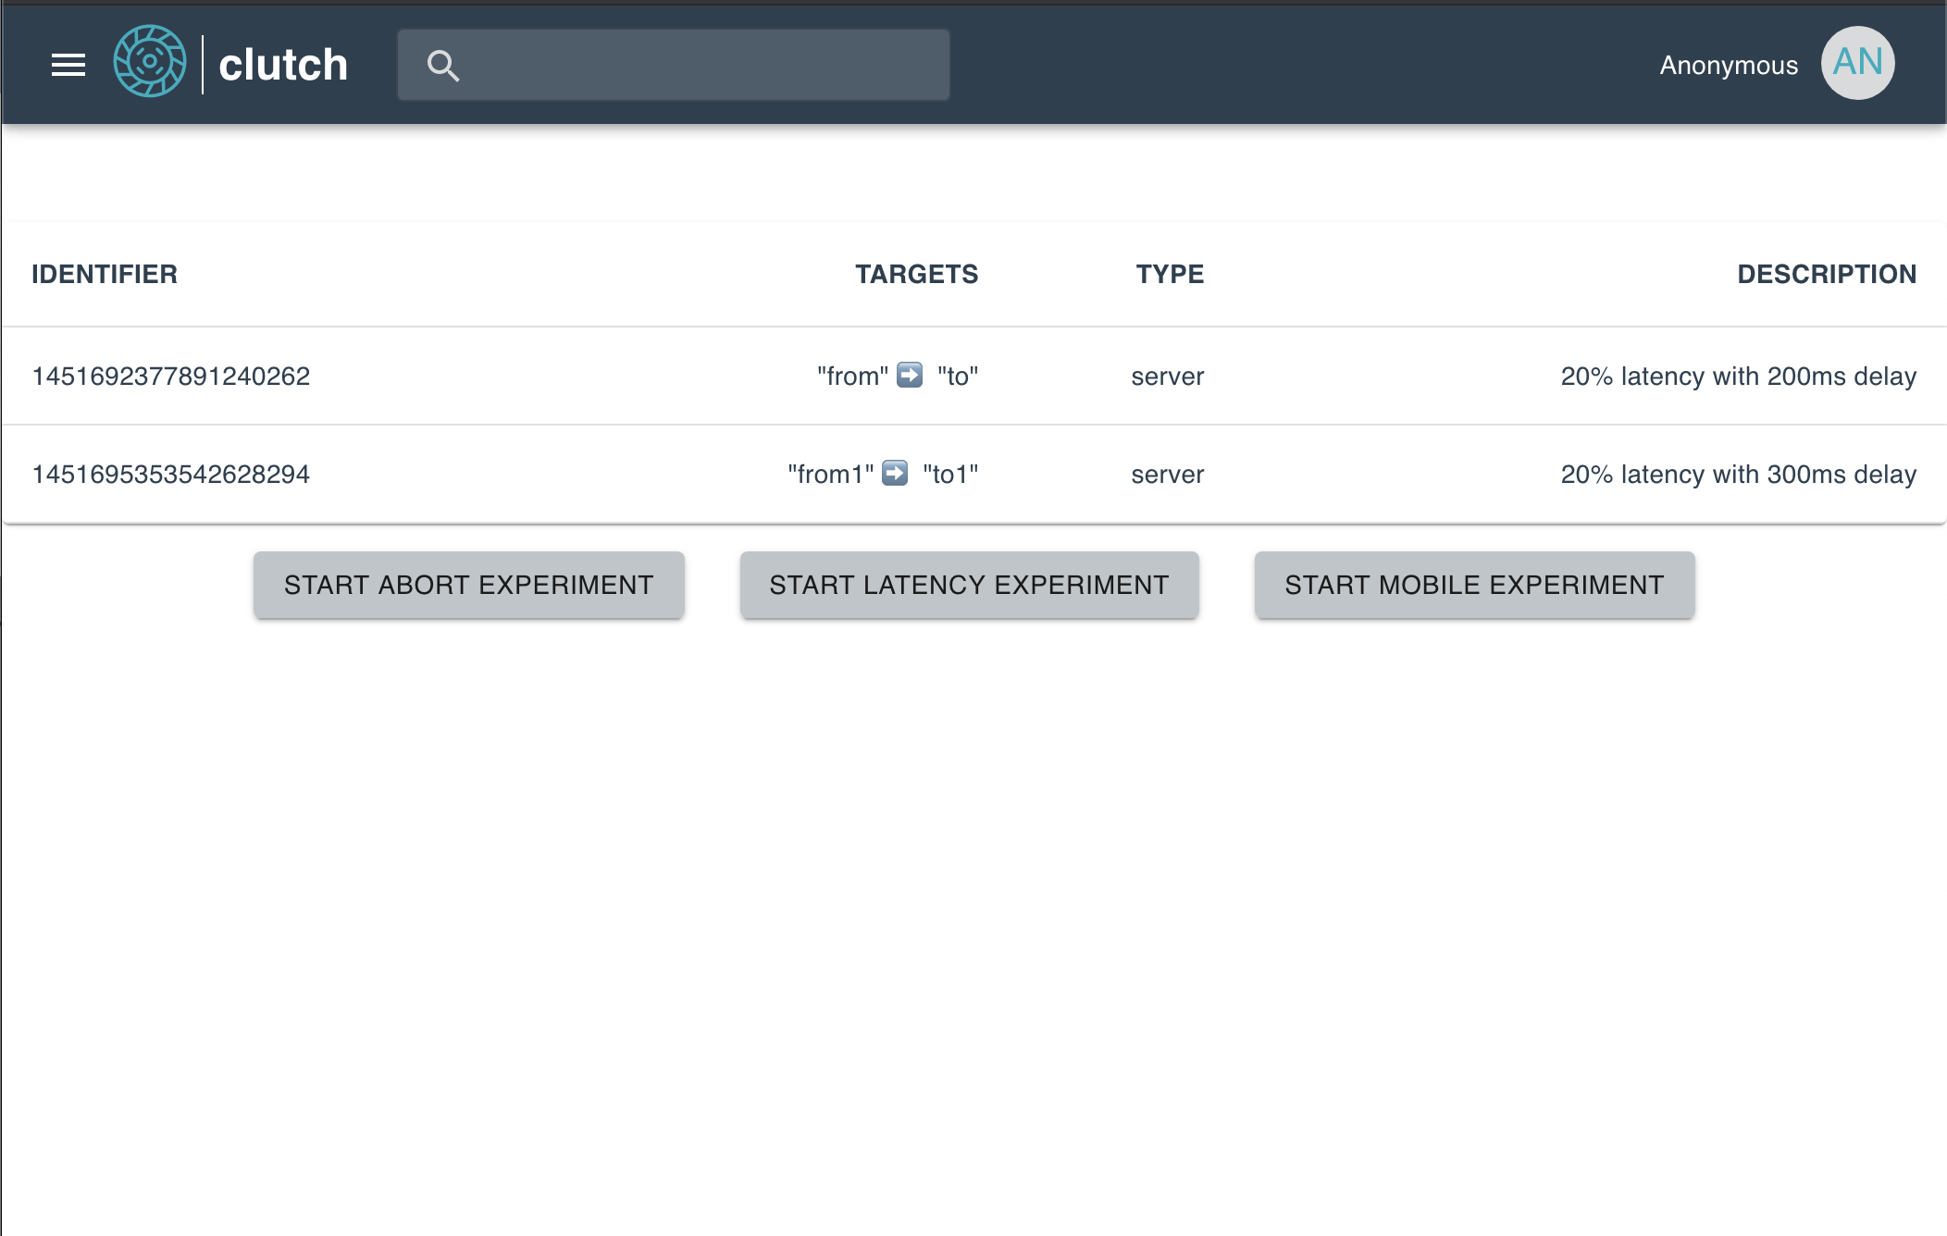The image size is (1947, 1236).
Task: Start abort experiment
Action: (x=468, y=585)
